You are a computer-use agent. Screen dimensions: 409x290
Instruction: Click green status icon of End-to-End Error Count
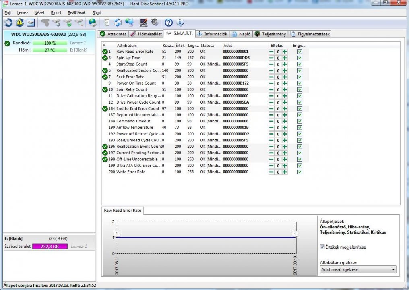click(x=105, y=109)
